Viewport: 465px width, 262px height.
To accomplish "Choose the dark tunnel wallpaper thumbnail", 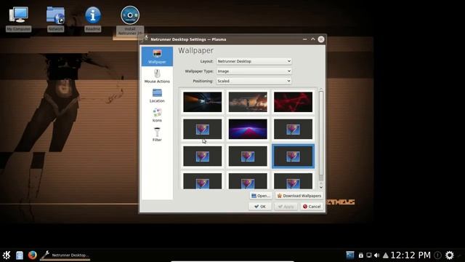I will (202, 102).
